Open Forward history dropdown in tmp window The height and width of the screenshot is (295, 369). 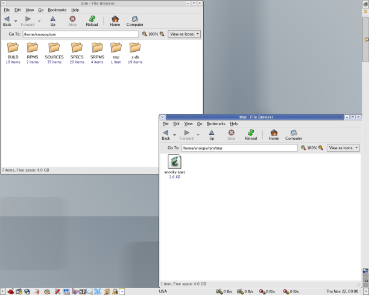pos(198,134)
